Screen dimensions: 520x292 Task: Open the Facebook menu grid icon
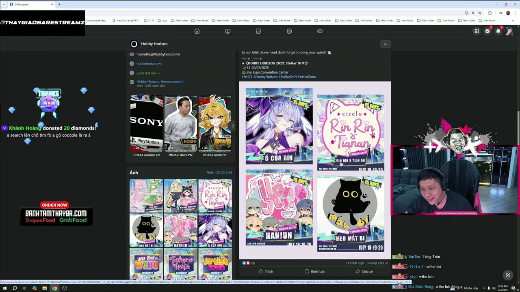point(477,31)
